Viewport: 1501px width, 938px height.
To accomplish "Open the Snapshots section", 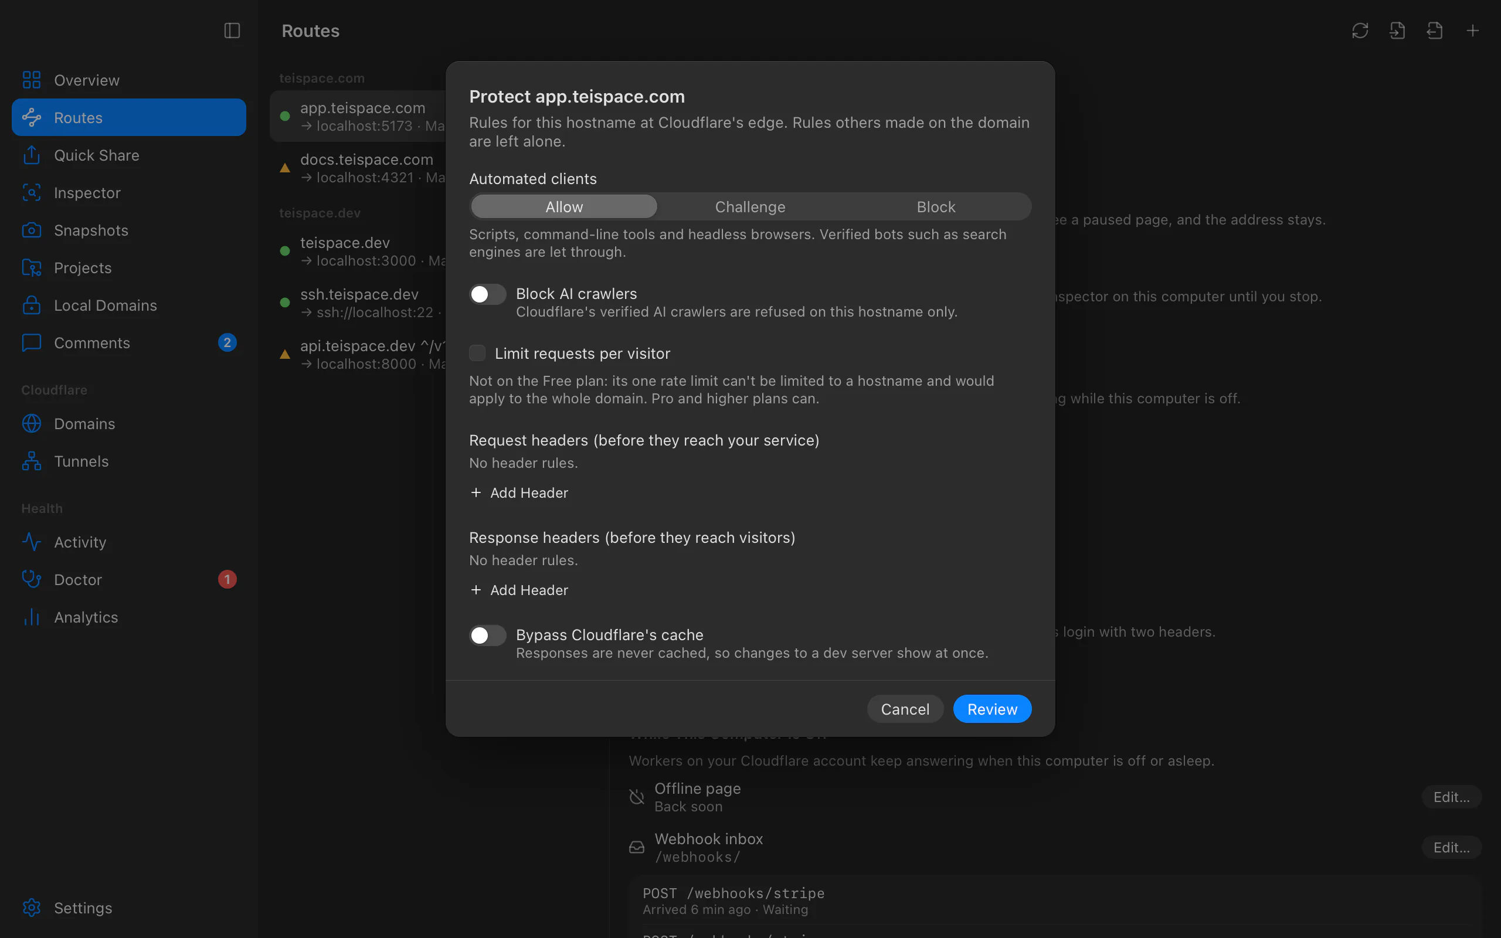I will 129,230.
